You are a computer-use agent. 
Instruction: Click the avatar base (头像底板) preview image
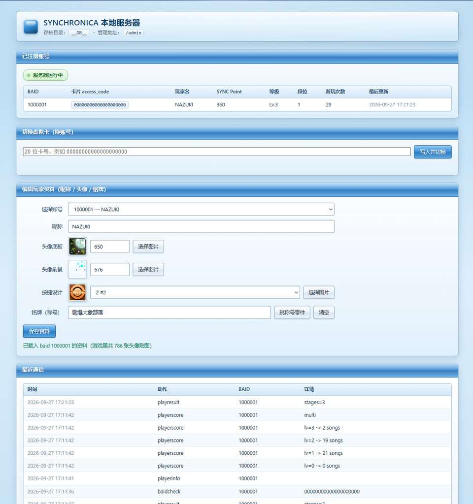click(77, 247)
